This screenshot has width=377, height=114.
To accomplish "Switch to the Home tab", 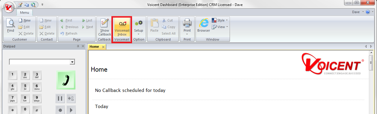I will coord(94,47).
